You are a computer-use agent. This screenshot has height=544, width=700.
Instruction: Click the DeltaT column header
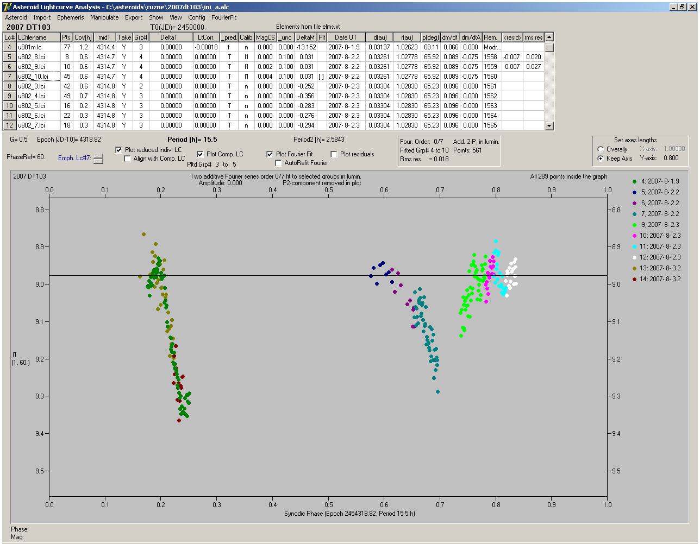pyautogui.click(x=171, y=37)
